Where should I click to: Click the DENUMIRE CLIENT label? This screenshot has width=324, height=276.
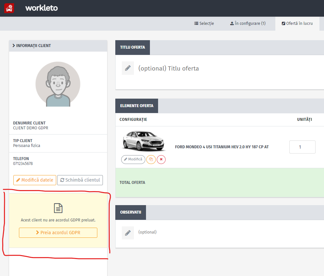click(29, 123)
